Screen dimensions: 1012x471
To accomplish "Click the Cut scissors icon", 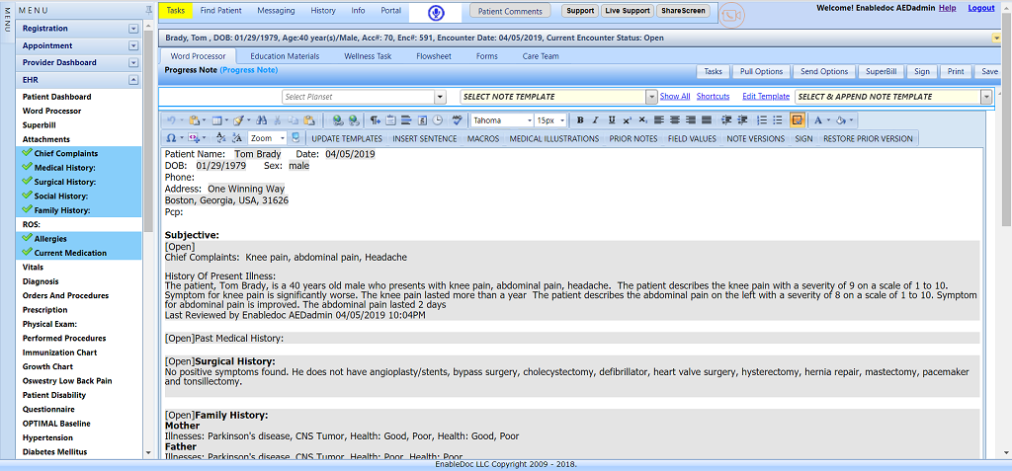I will coord(278,120).
